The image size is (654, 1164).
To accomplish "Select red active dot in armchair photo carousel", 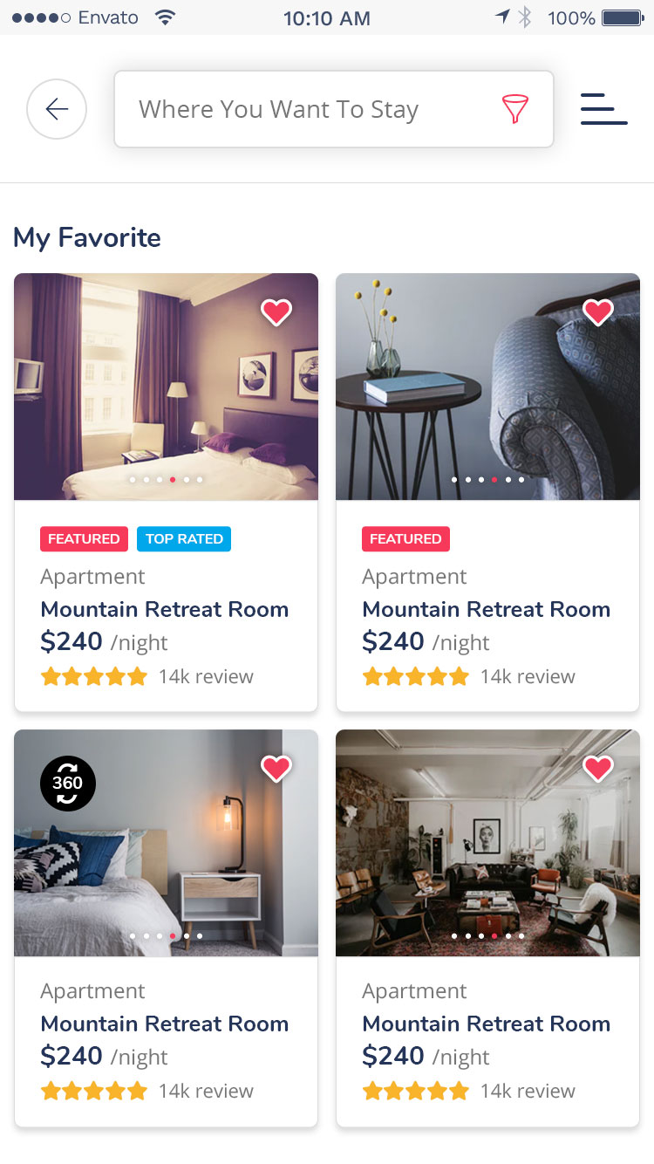I will tap(494, 480).
